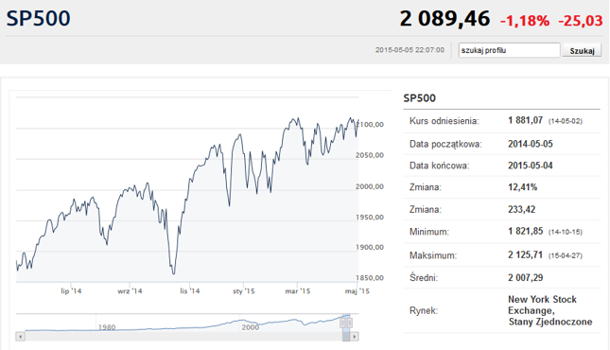Click the 'maj '15' axis label
The width and height of the screenshot is (610, 350).
pyautogui.click(x=357, y=291)
